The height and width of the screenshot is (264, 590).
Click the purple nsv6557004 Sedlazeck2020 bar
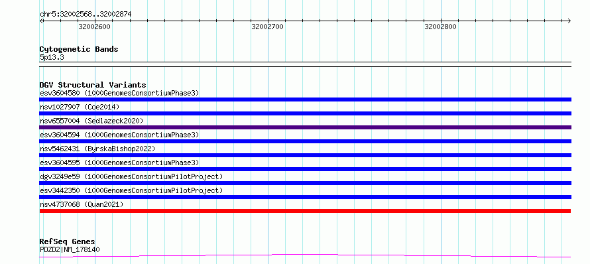pyautogui.click(x=305, y=127)
